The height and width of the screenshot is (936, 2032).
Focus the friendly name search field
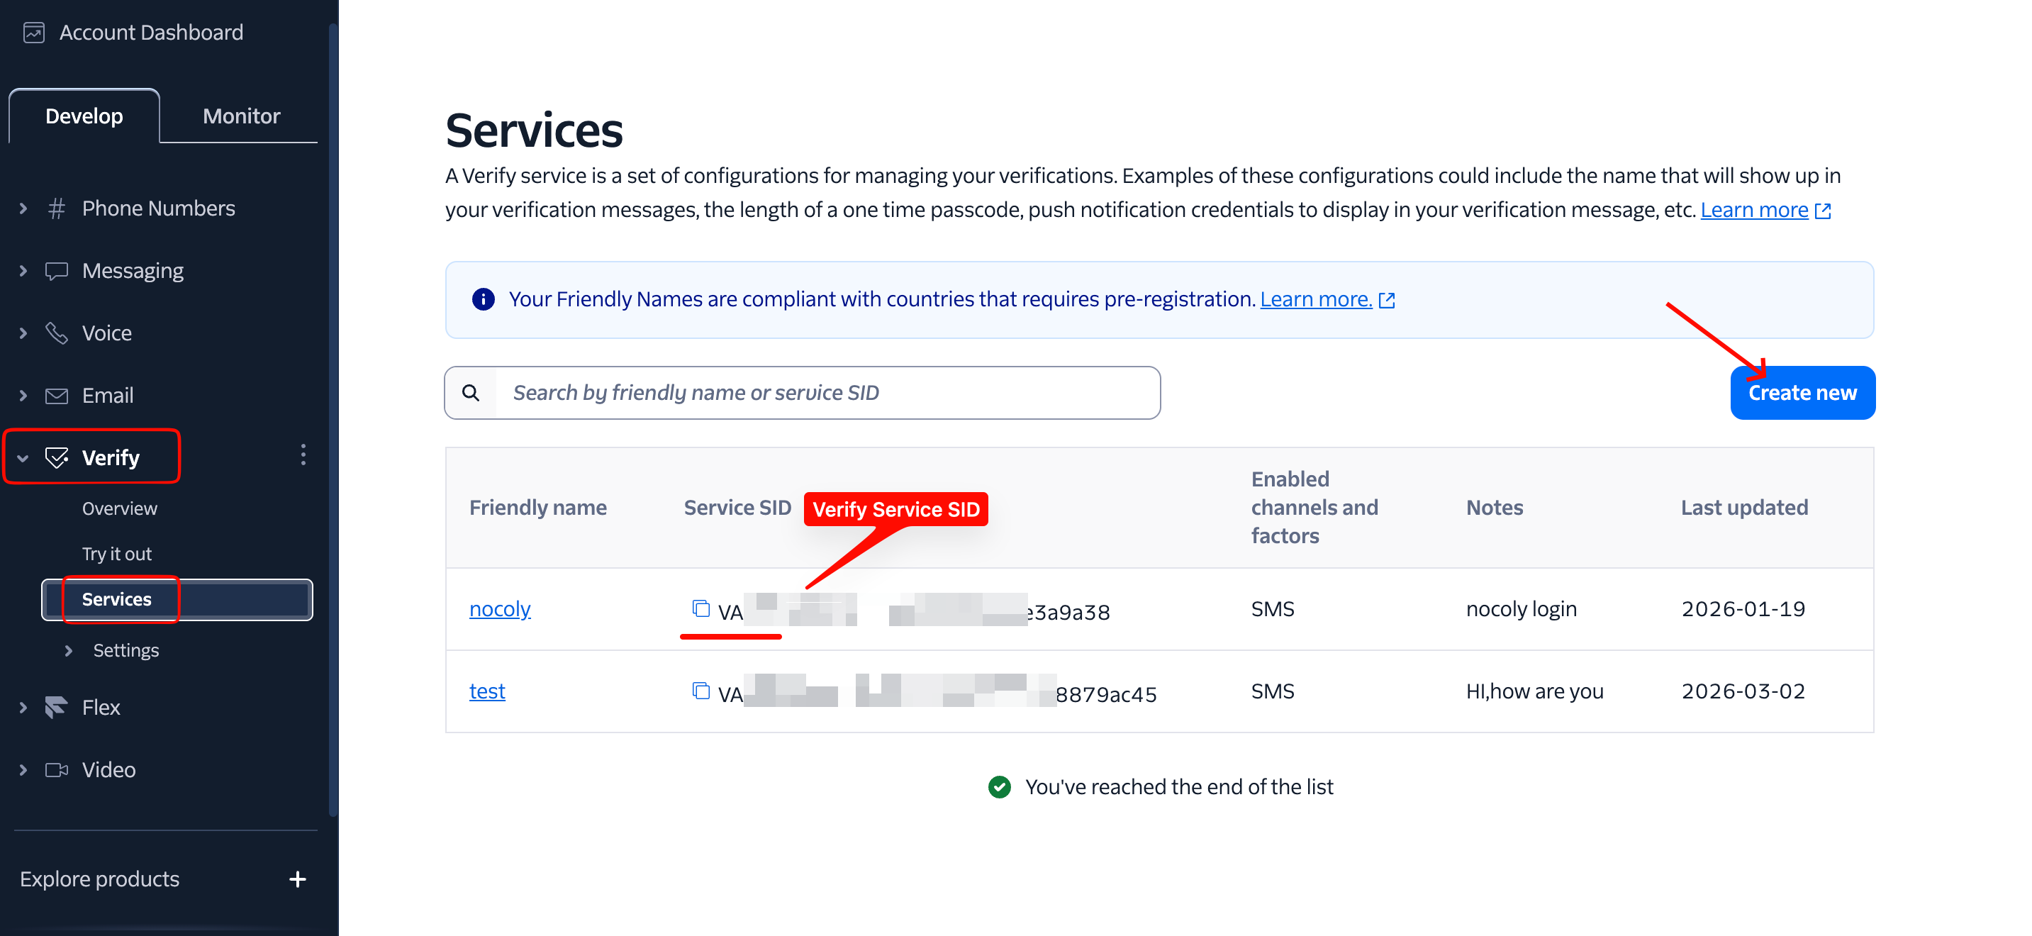(x=827, y=393)
